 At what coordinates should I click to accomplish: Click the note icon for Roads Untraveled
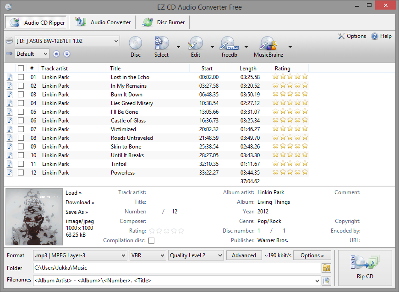(x=10, y=138)
